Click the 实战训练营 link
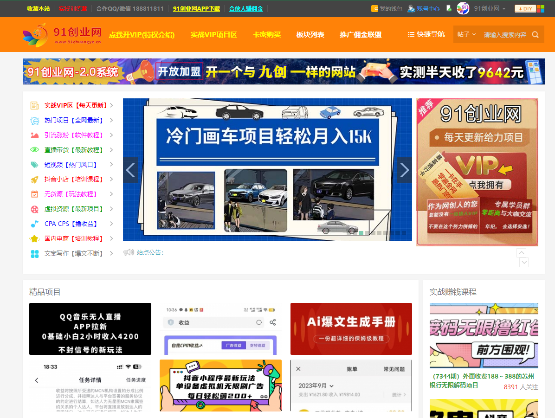 [73, 8]
